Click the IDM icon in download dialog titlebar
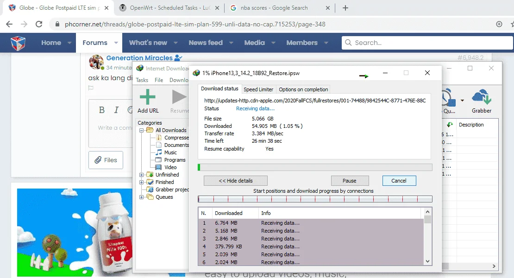The width and height of the screenshot is (514, 278). click(x=196, y=73)
